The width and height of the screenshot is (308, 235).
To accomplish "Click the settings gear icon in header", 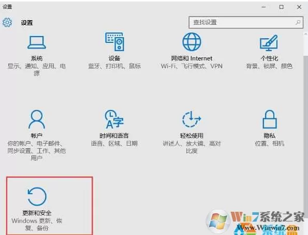I will click(x=7, y=23).
